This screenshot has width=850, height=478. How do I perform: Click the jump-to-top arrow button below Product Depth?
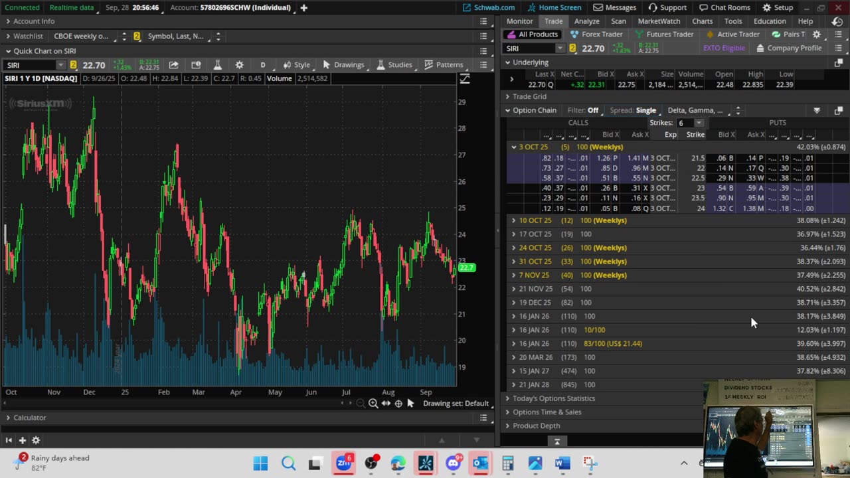[x=557, y=441]
